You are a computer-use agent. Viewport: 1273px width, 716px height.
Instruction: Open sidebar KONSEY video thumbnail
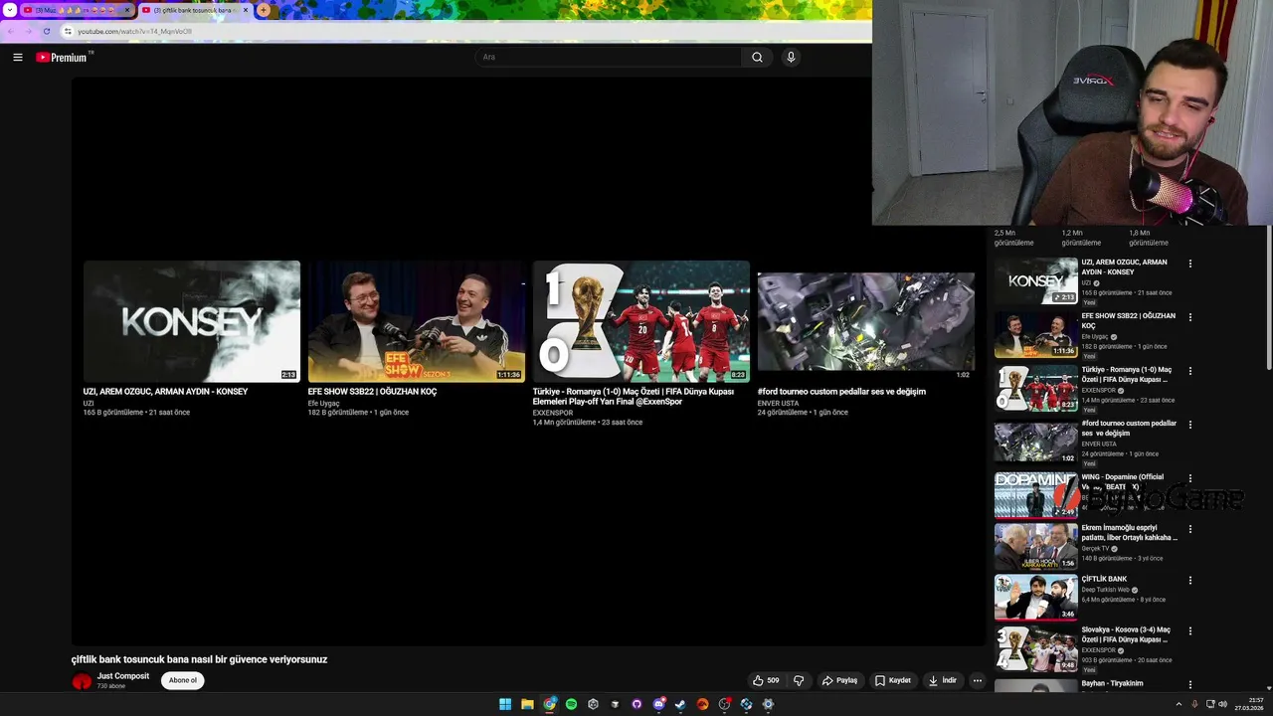click(x=1036, y=280)
